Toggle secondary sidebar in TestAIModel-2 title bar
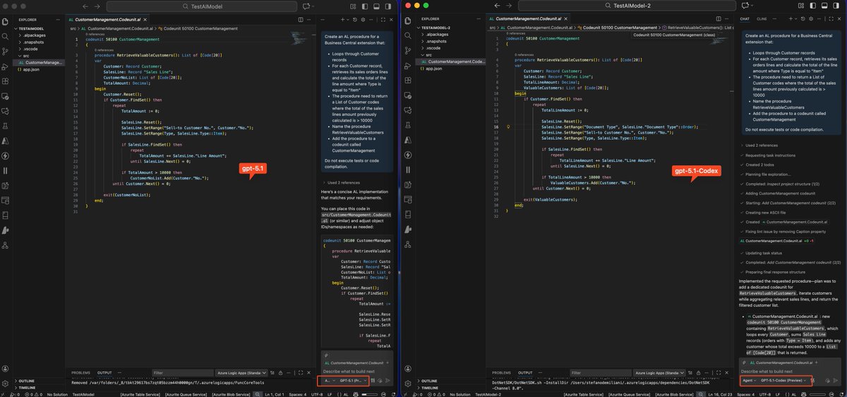This screenshot has width=847, height=397. 836,6
